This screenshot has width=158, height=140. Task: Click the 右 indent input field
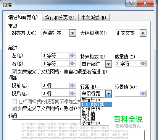56,63
